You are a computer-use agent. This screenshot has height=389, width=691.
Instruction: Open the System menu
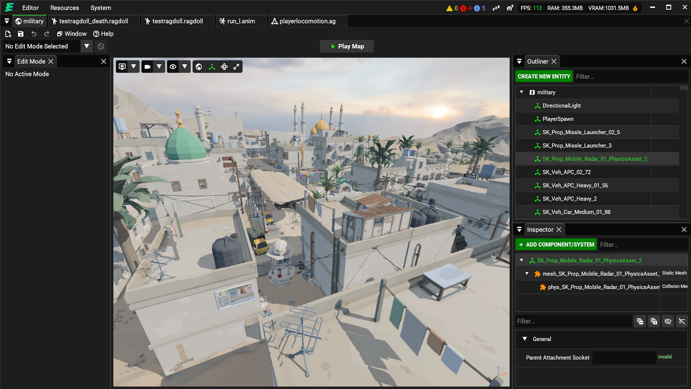(x=101, y=8)
